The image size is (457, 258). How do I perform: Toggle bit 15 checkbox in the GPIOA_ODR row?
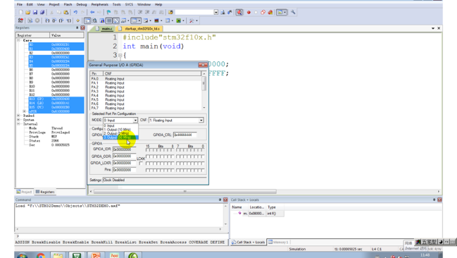pyautogui.click(x=148, y=156)
